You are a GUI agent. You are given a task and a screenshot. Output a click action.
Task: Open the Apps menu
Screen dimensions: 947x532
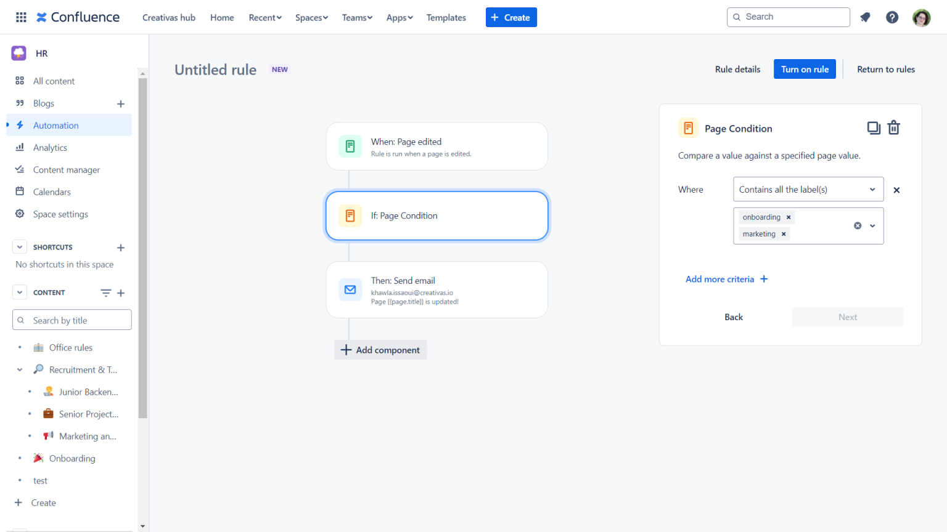coord(399,17)
